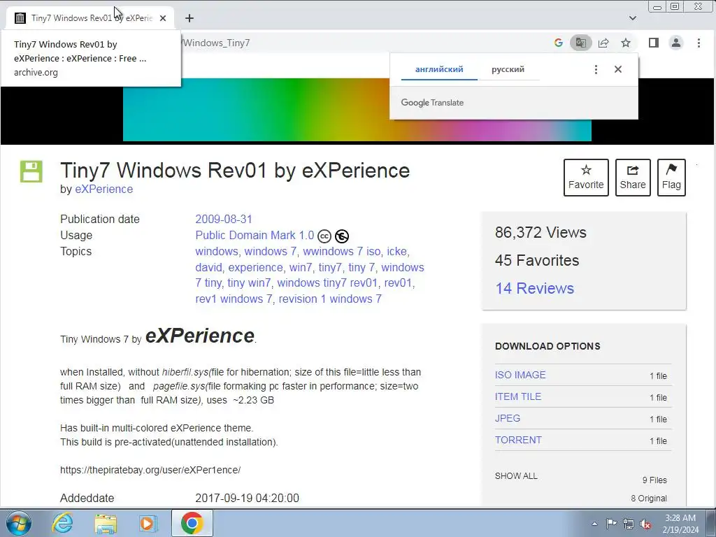Click the rainbow gradient banner image
The height and width of the screenshot is (537, 716).
pos(357,110)
